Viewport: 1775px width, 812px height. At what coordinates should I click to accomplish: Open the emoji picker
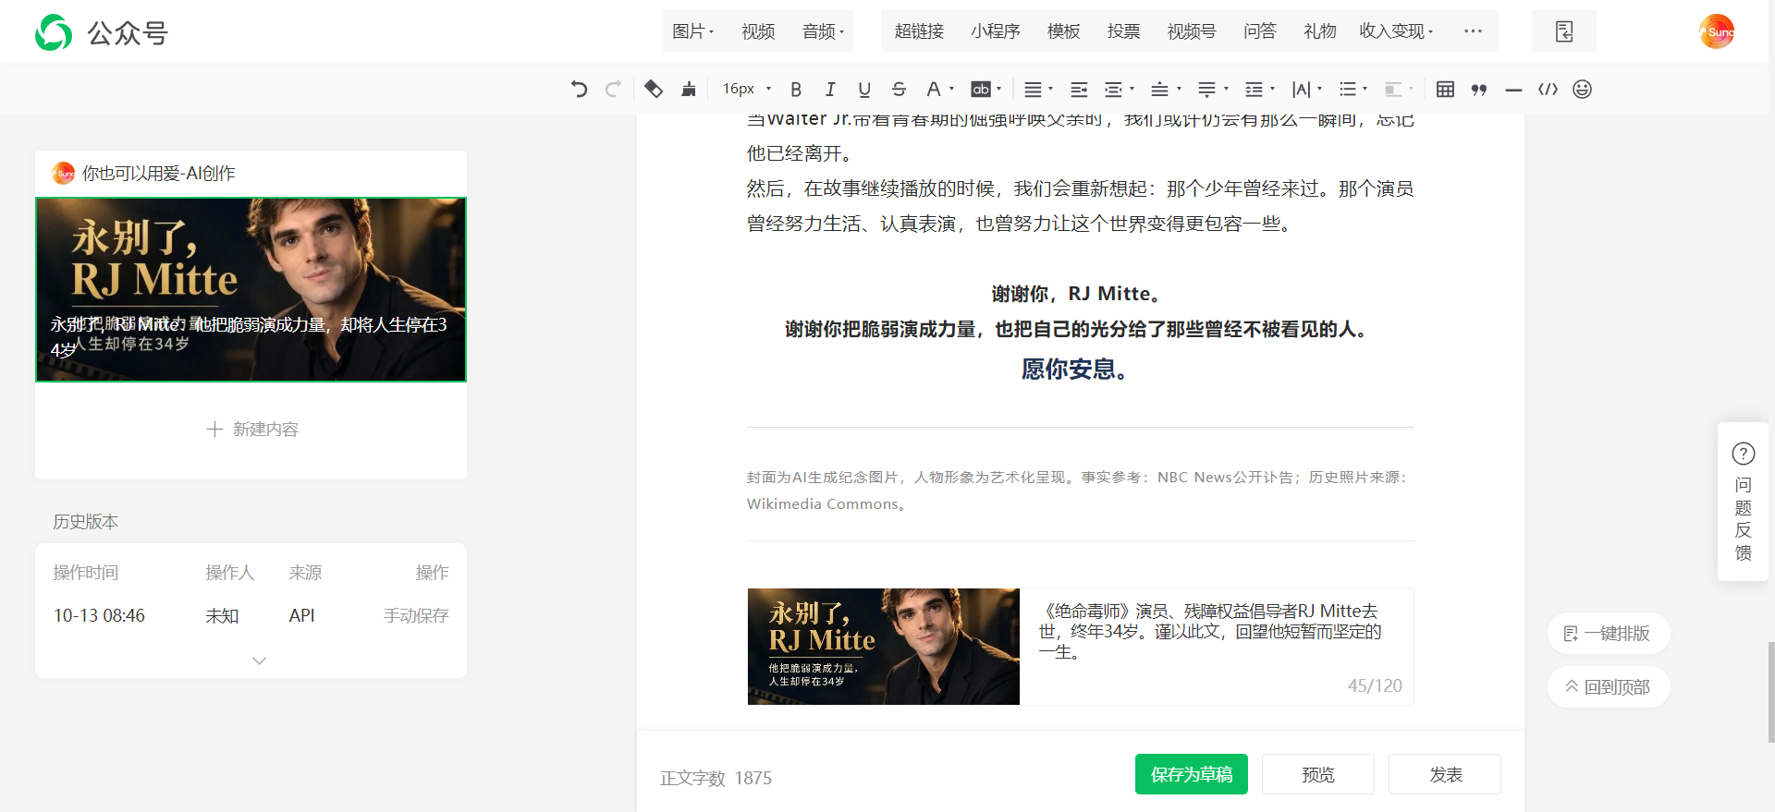(1582, 89)
